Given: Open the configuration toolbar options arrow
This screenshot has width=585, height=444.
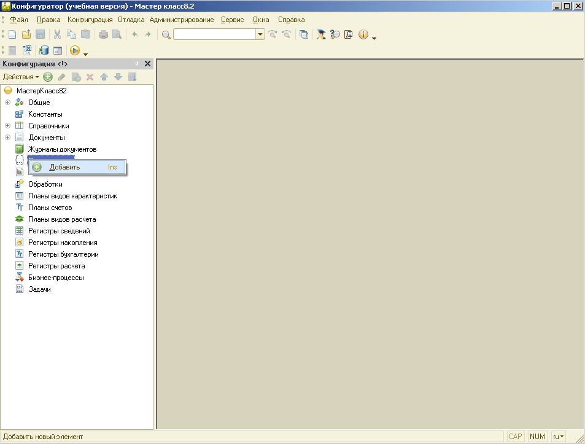Looking at the screenshot, I should 85,54.
